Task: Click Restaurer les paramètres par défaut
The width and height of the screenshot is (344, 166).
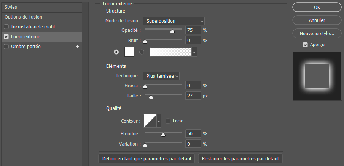Action: pyautogui.click(x=240, y=158)
